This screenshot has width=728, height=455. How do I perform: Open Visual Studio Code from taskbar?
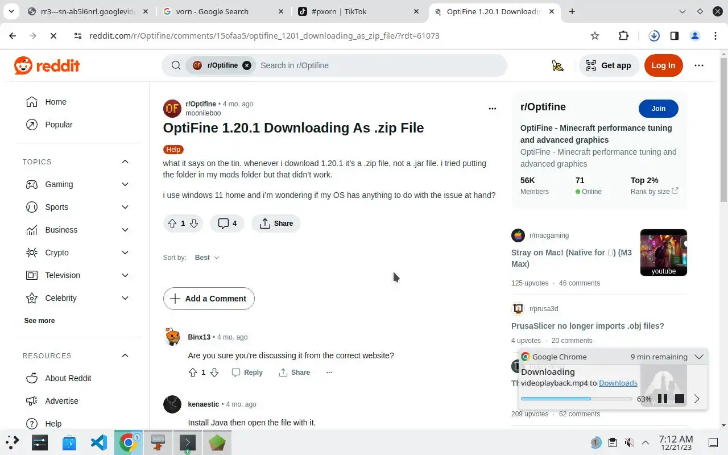(99, 442)
